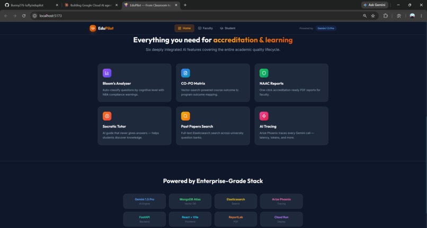The width and height of the screenshot is (427, 228).
Task: Open the Faculty navigation item
Action: point(206,28)
